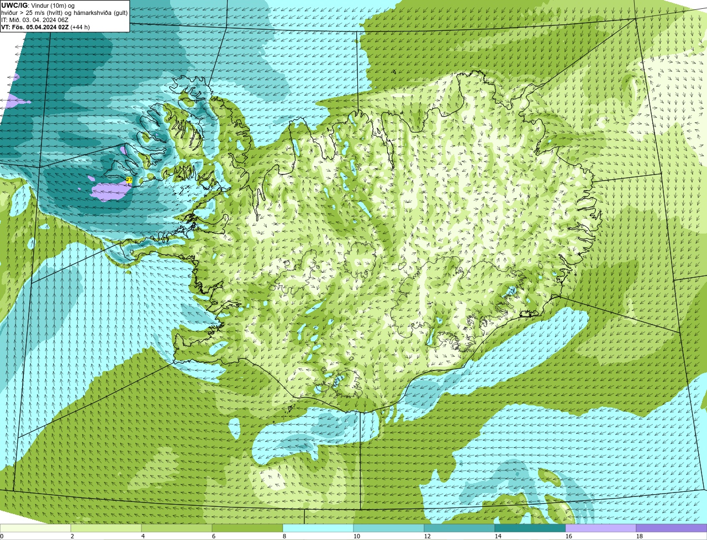Click the 2–4 m/s legend color swatch
The image size is (707, 540).
106,528
